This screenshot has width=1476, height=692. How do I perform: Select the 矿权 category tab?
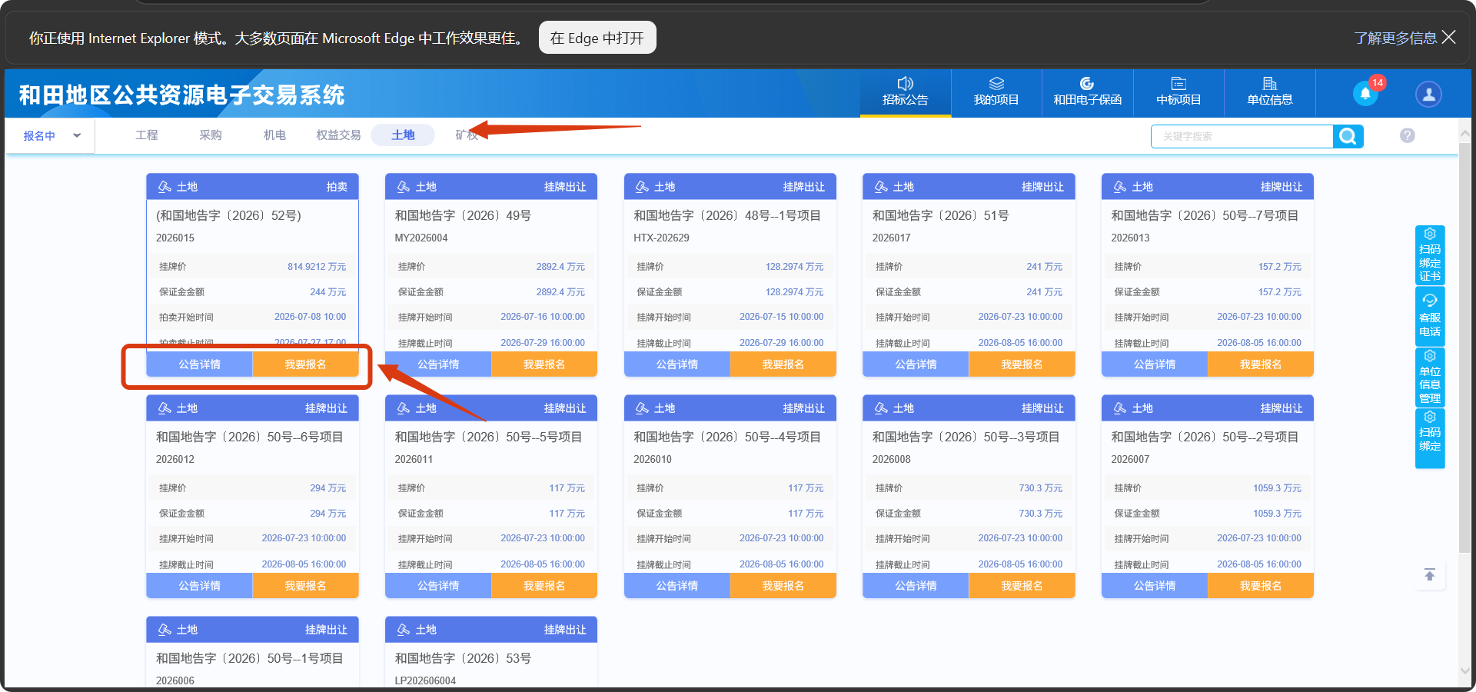coord(466,135)
